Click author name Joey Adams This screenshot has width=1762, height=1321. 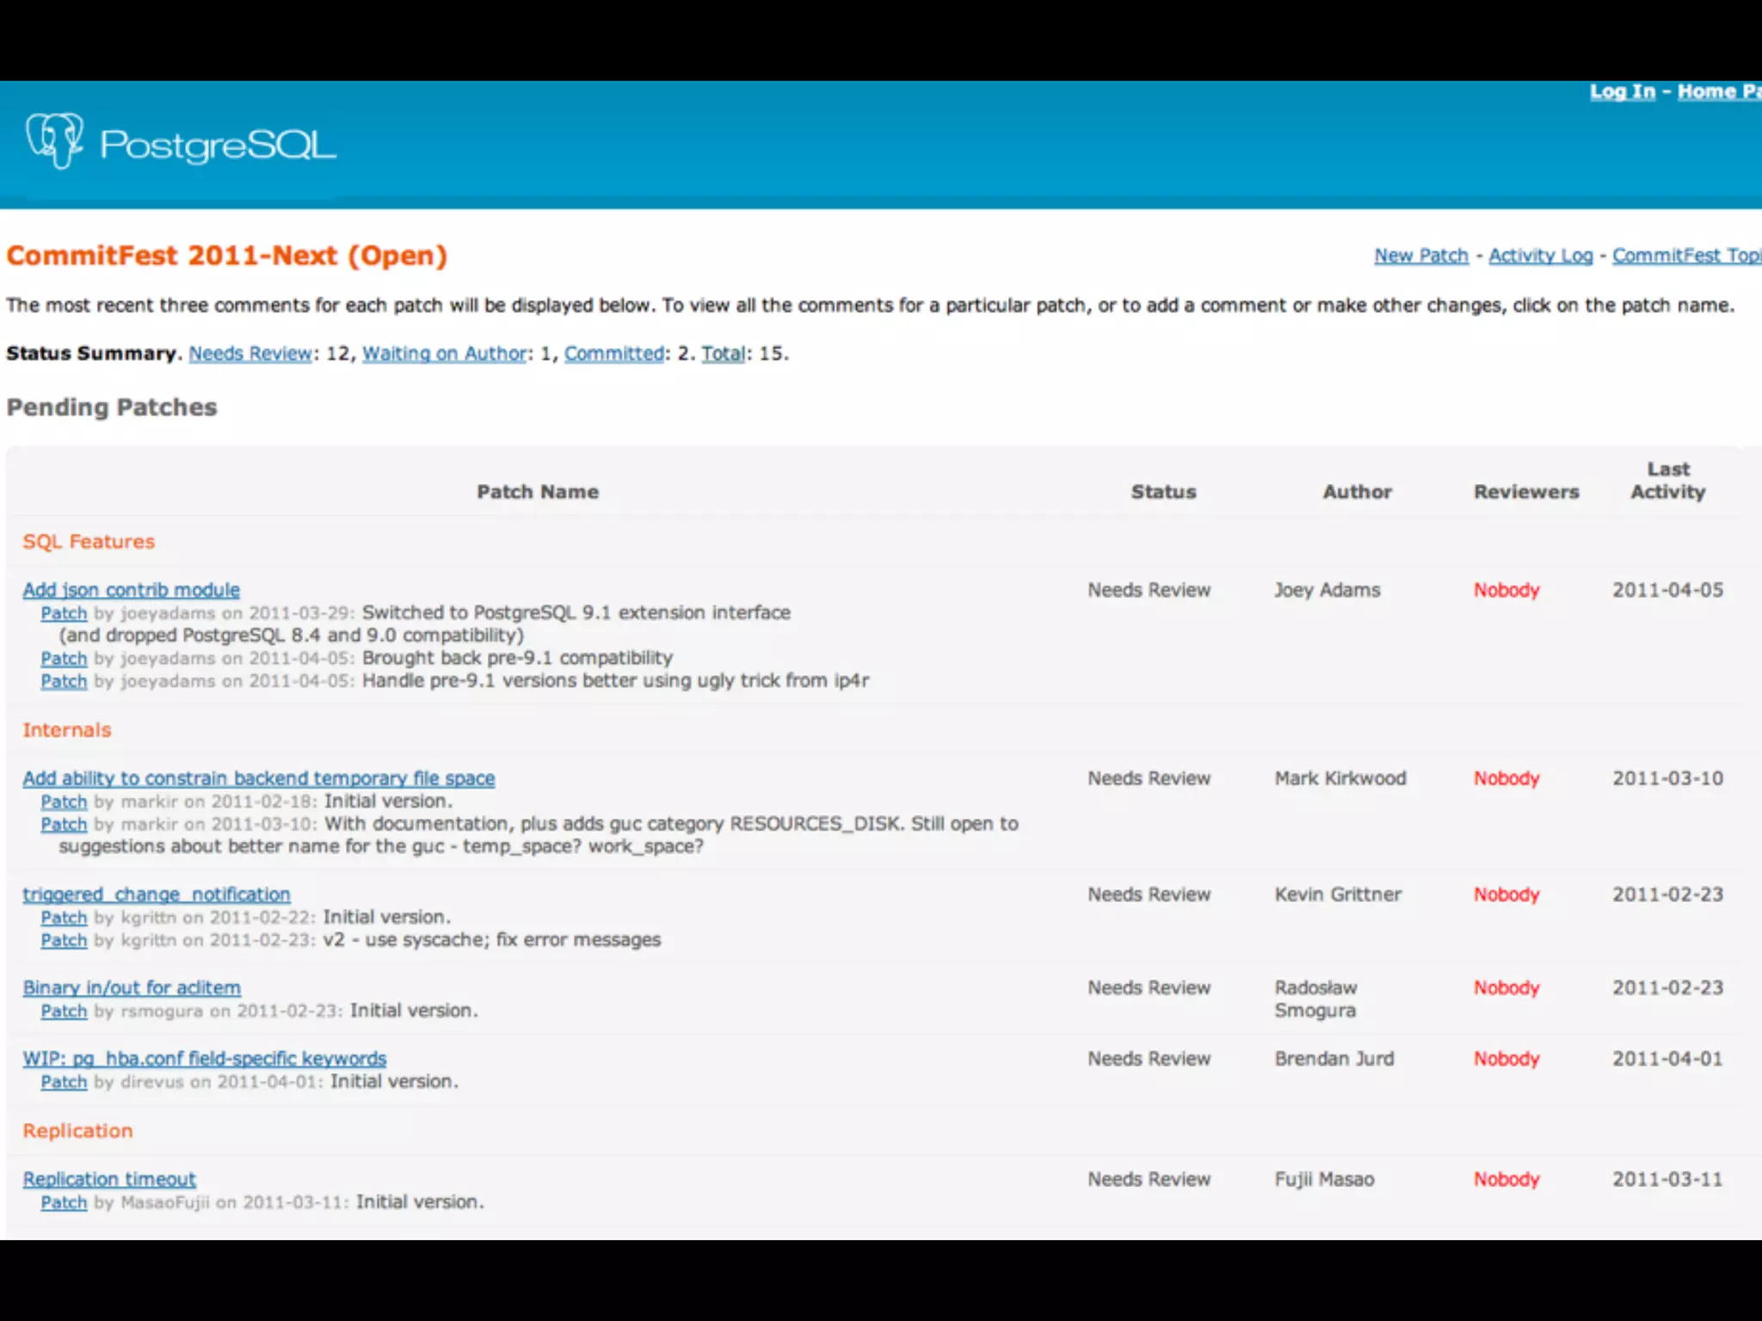(1327, 590)
